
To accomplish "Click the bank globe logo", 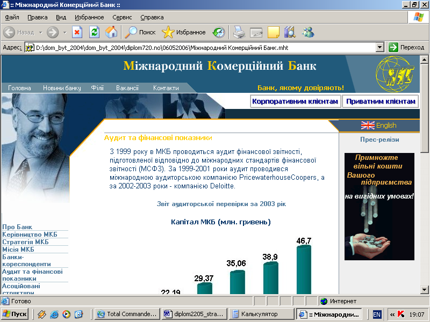I will tap(395, 74).
